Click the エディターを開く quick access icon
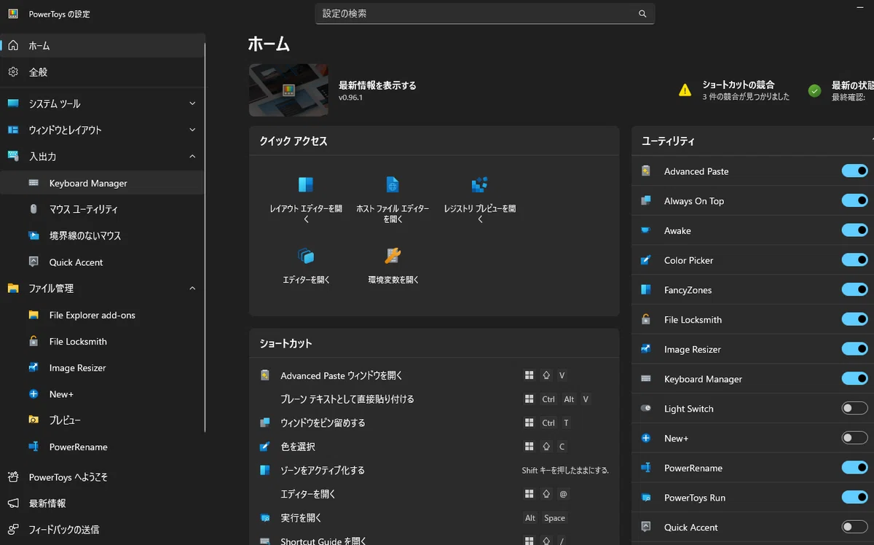This screenshot has width=874, height=545. coord(306,256)
